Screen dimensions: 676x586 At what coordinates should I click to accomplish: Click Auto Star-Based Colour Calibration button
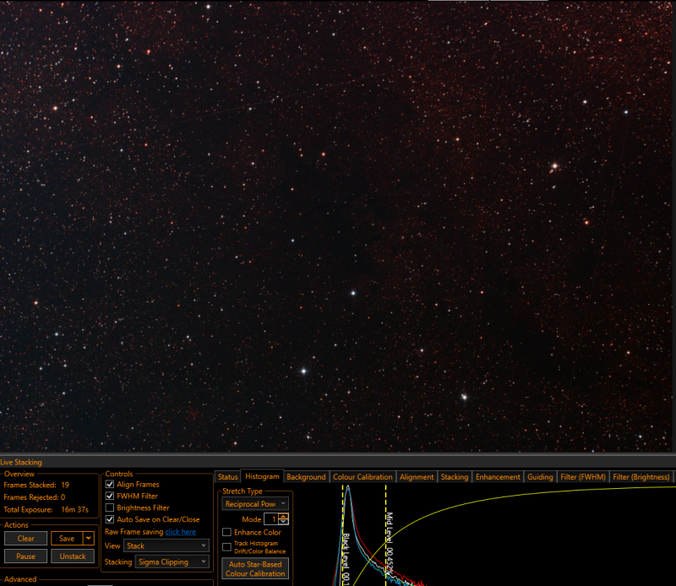point(255,569)
